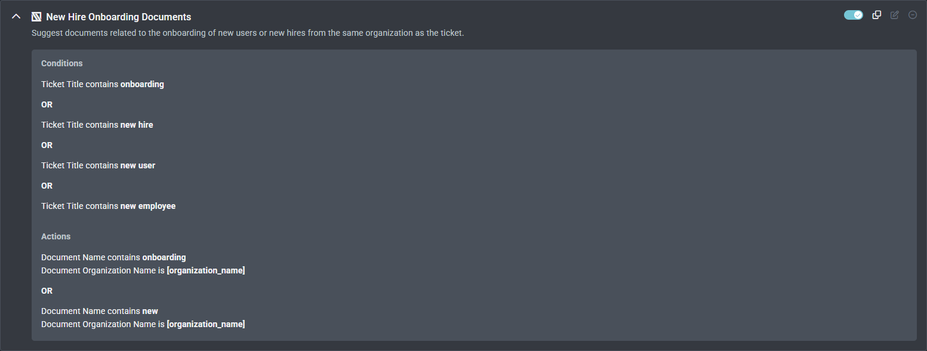Open the rule editor via pencil icon
This screenshot has width=927, height=351.
tap(895, 15)
